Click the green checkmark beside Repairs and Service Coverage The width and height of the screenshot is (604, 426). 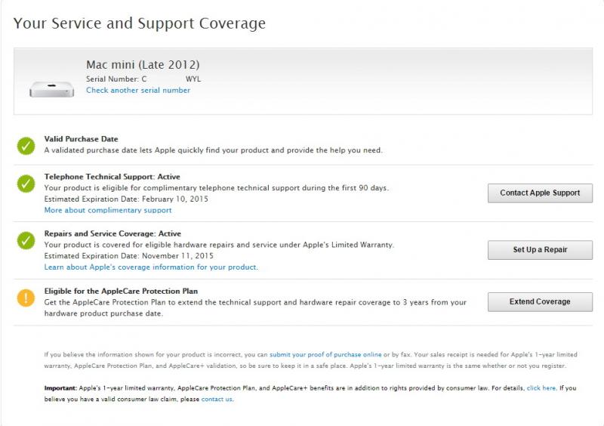pos(26,240)
